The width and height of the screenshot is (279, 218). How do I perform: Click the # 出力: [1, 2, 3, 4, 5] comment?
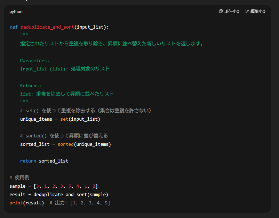(x=80, y=203)
